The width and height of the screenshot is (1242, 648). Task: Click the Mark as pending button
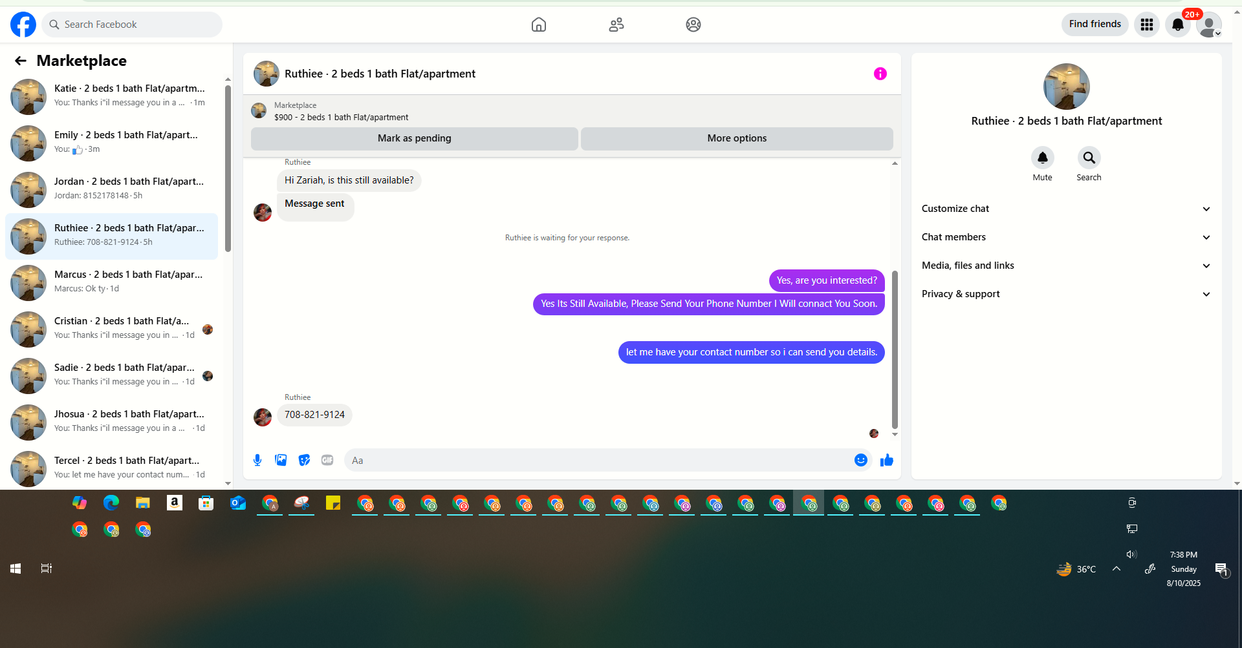tap(414, 138)
